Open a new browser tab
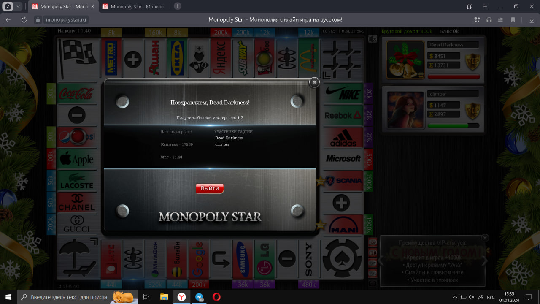Screen dimensions: 540x304 178,6
